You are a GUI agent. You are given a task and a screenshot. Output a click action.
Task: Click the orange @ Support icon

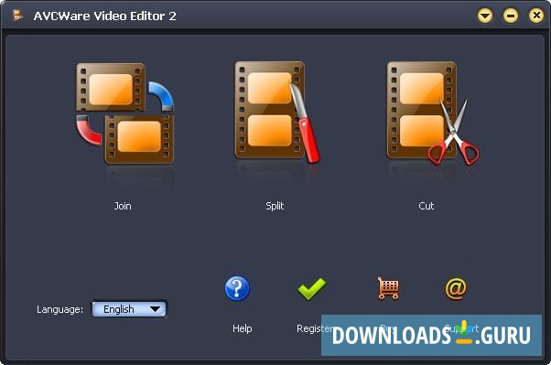coord(456,289)
